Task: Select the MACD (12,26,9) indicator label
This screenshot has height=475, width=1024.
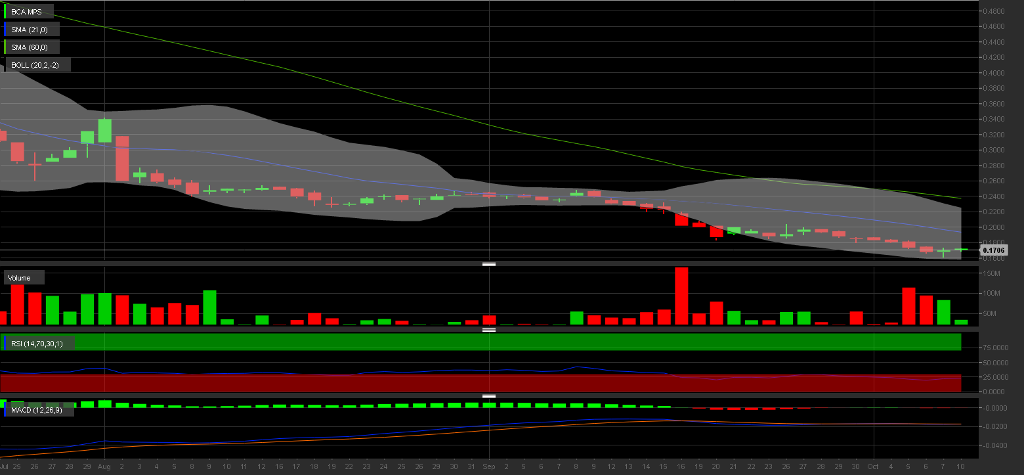Action: pos(40,410)
